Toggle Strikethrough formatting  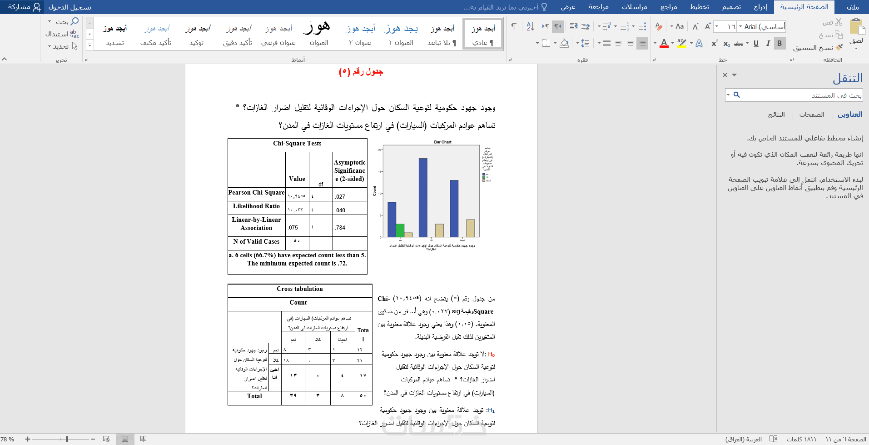point(739,43)
